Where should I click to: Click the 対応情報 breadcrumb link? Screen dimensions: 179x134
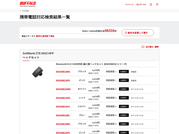pos(25,11)
